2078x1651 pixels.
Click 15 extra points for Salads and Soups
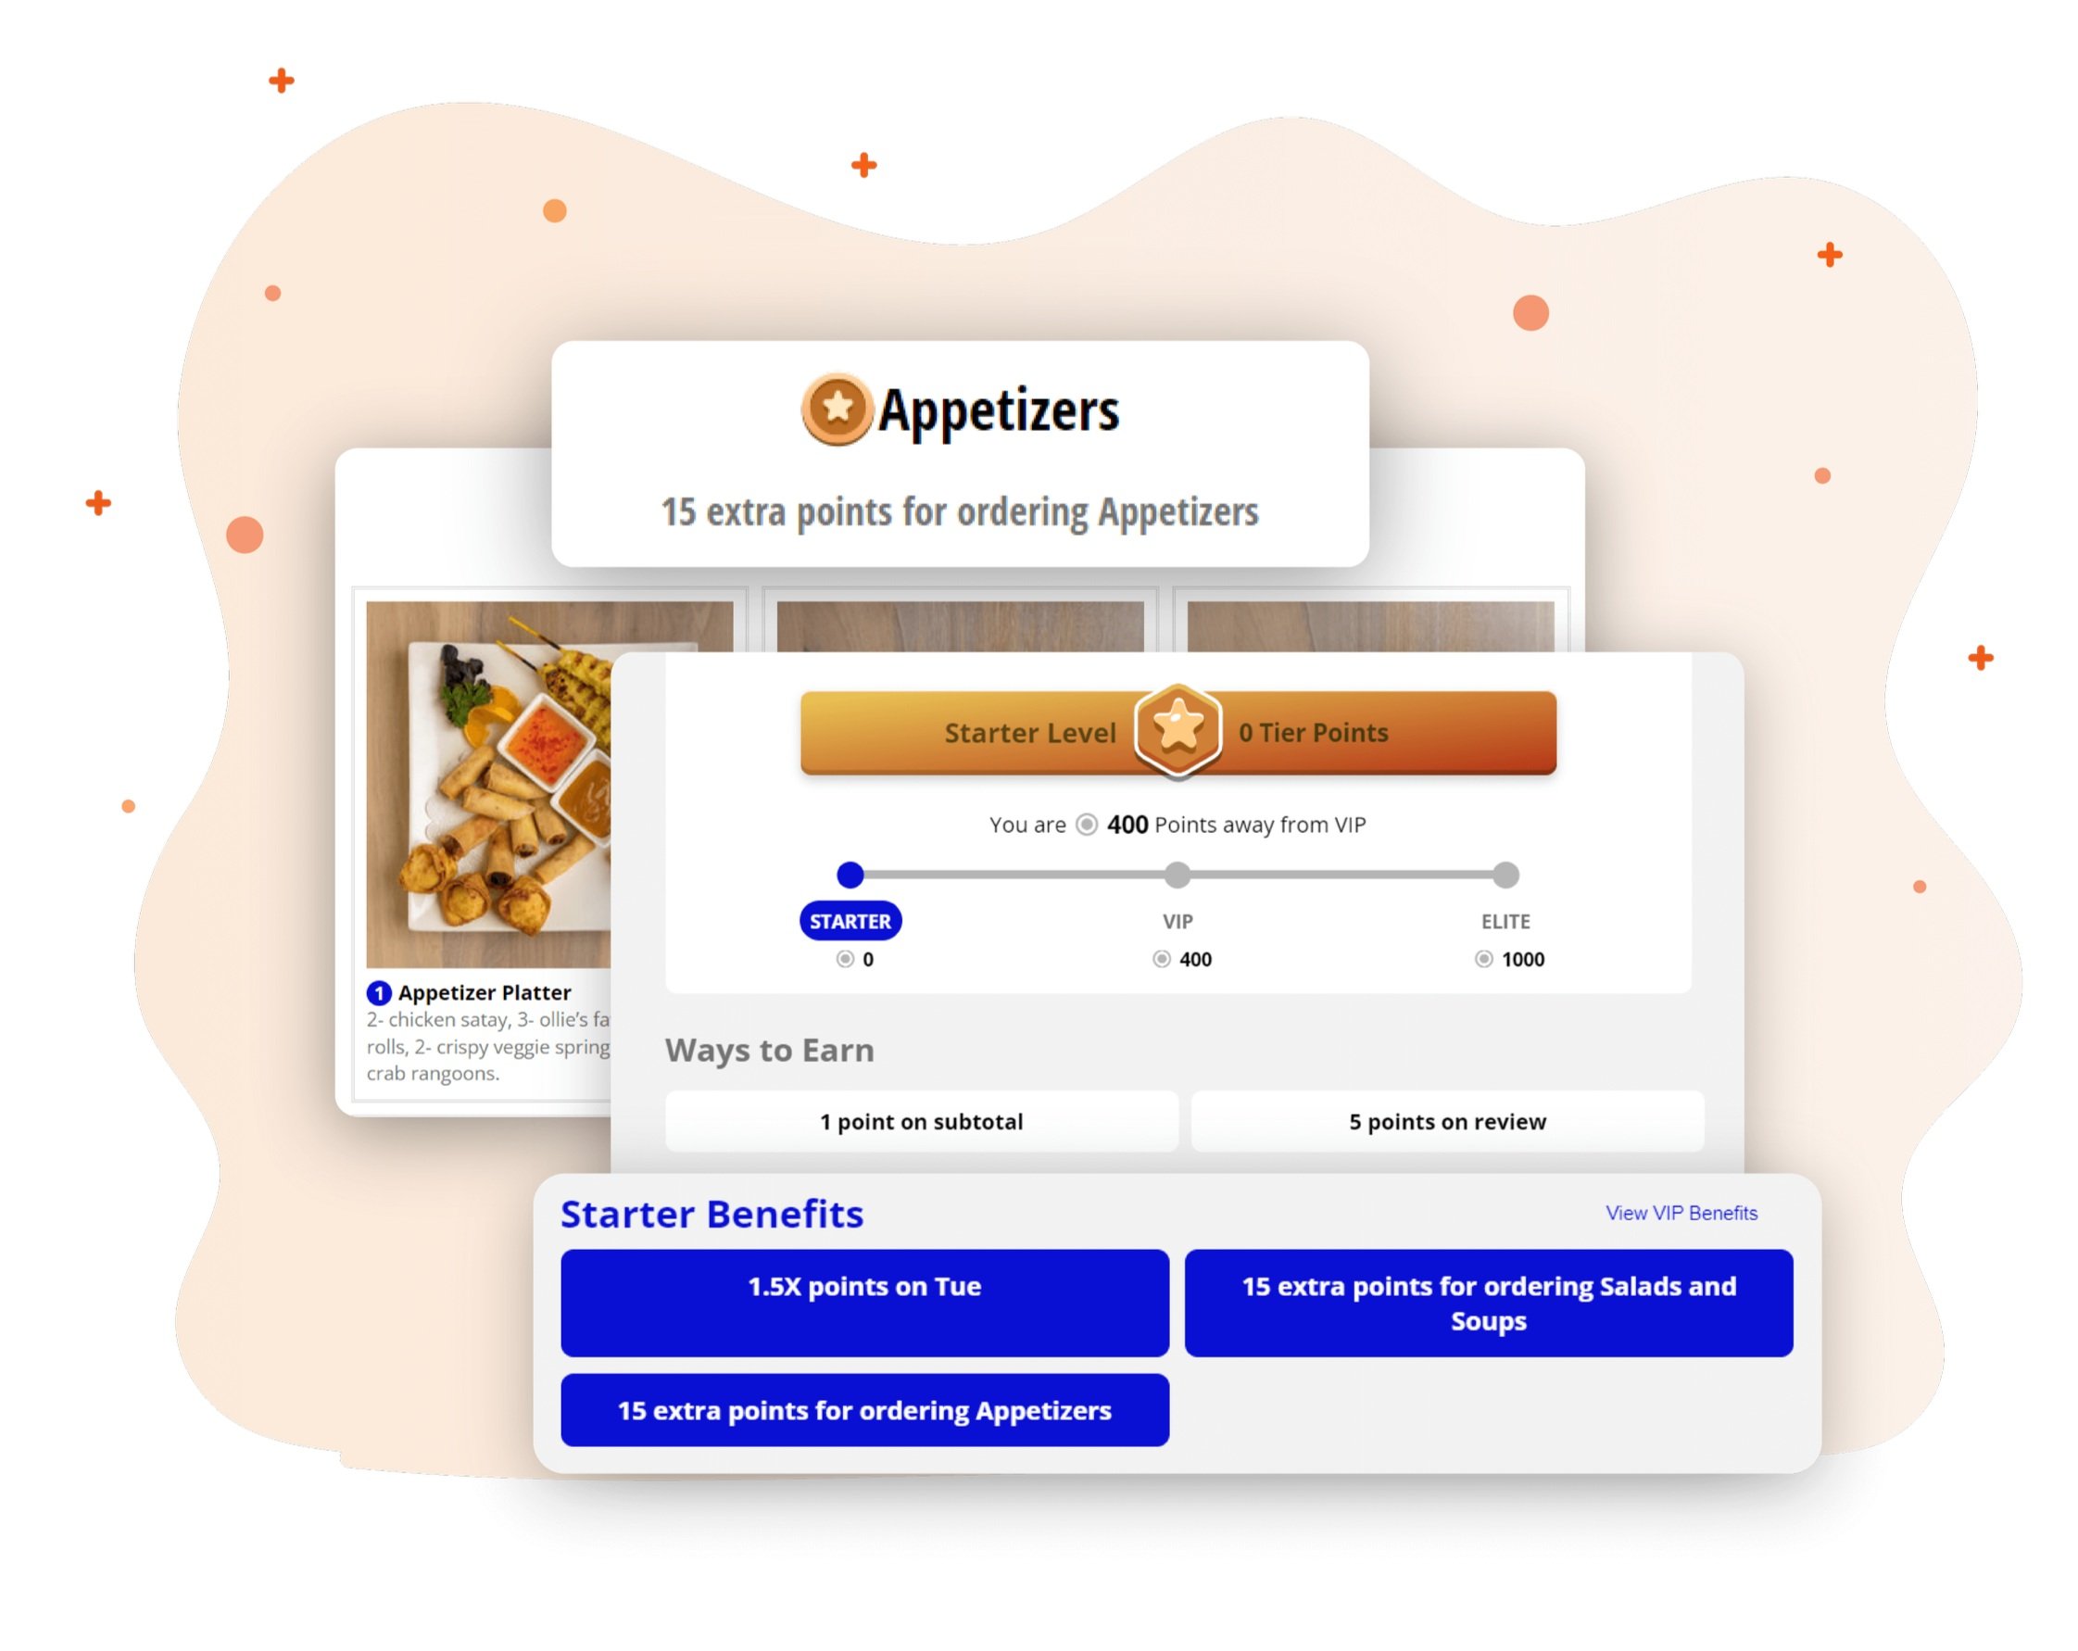pos(1488,1303)
